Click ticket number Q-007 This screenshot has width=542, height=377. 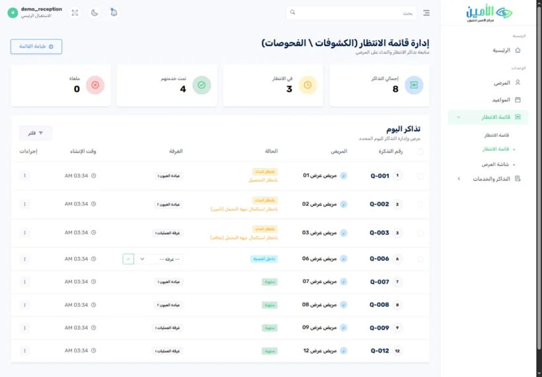pos(379,282)
